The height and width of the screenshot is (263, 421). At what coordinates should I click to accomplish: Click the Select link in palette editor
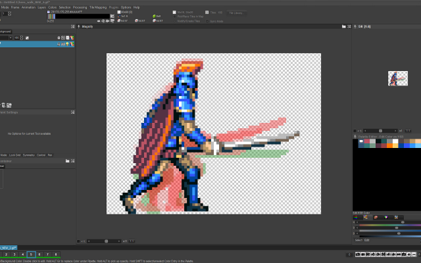(x=359, y=240)
